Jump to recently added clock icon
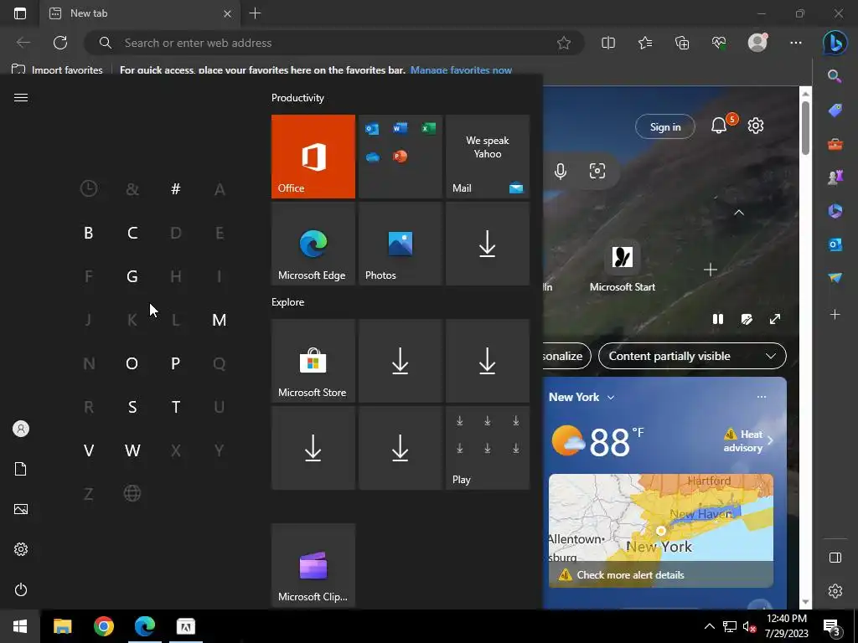The image size is (858, 643). point(88,188)
